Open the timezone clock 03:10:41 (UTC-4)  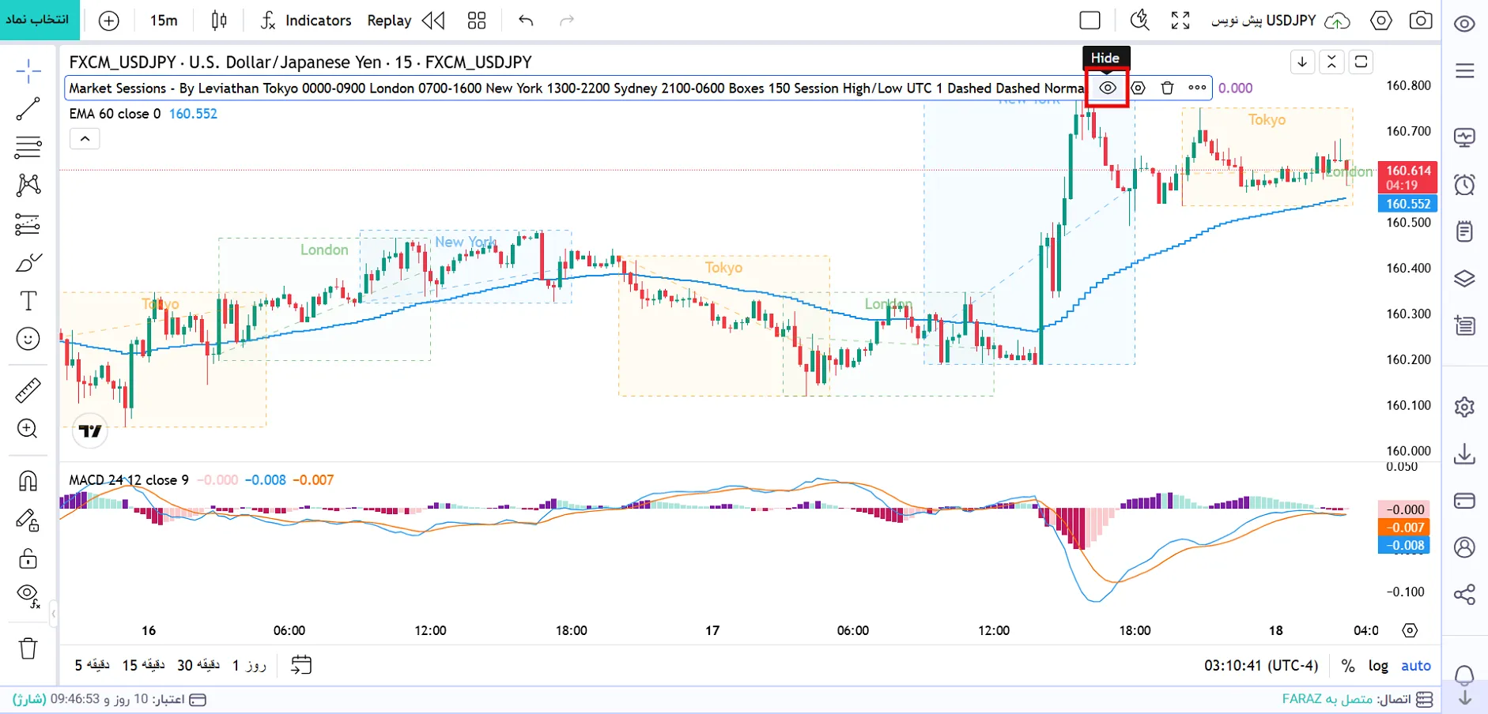click(1261, 666)
